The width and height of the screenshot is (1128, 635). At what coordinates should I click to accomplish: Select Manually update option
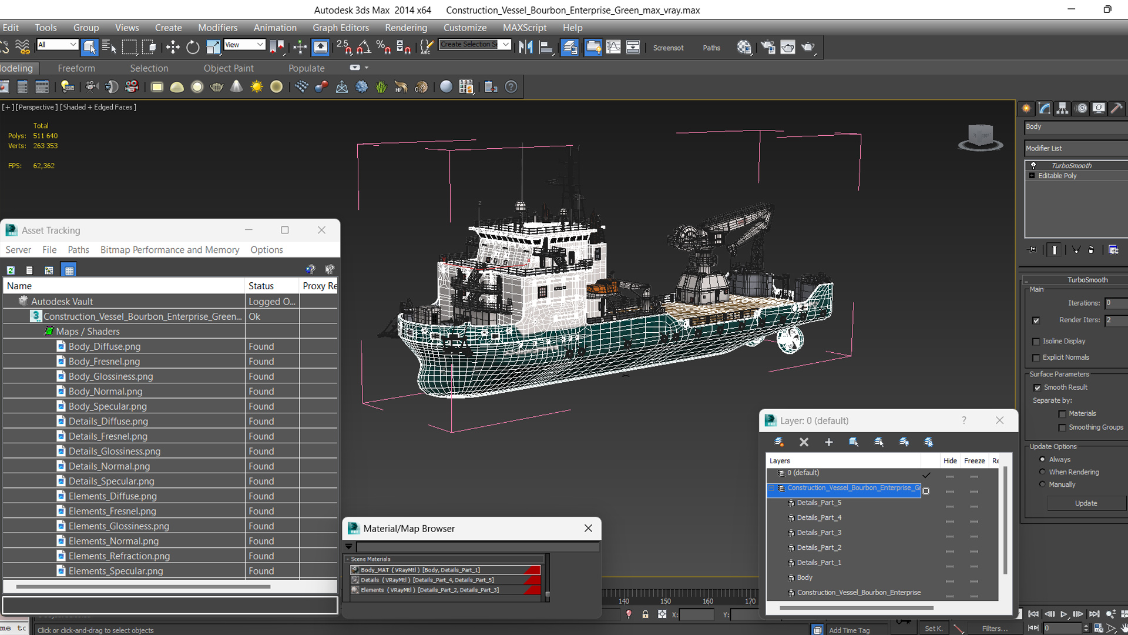[x=1042, y=484]
